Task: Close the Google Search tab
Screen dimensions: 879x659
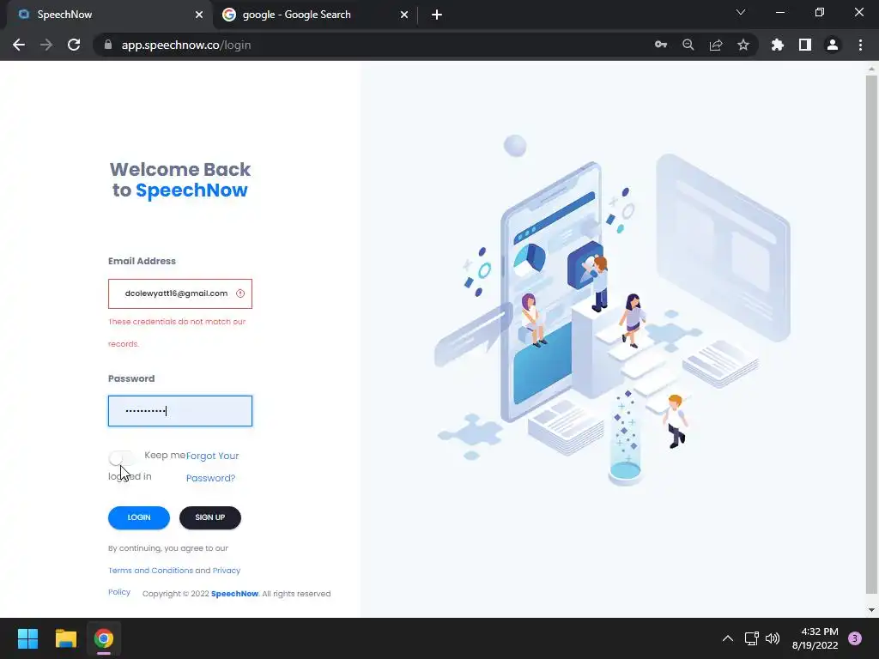Action: pos(404,15)
